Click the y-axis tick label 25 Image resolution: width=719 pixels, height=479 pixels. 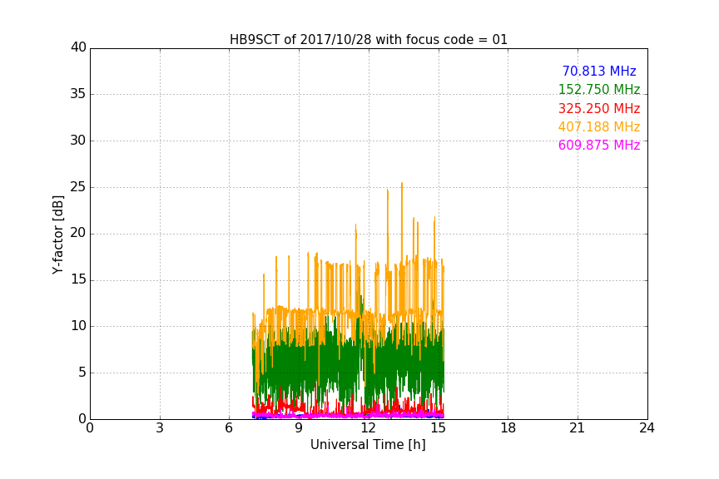[x=78, y=187]
